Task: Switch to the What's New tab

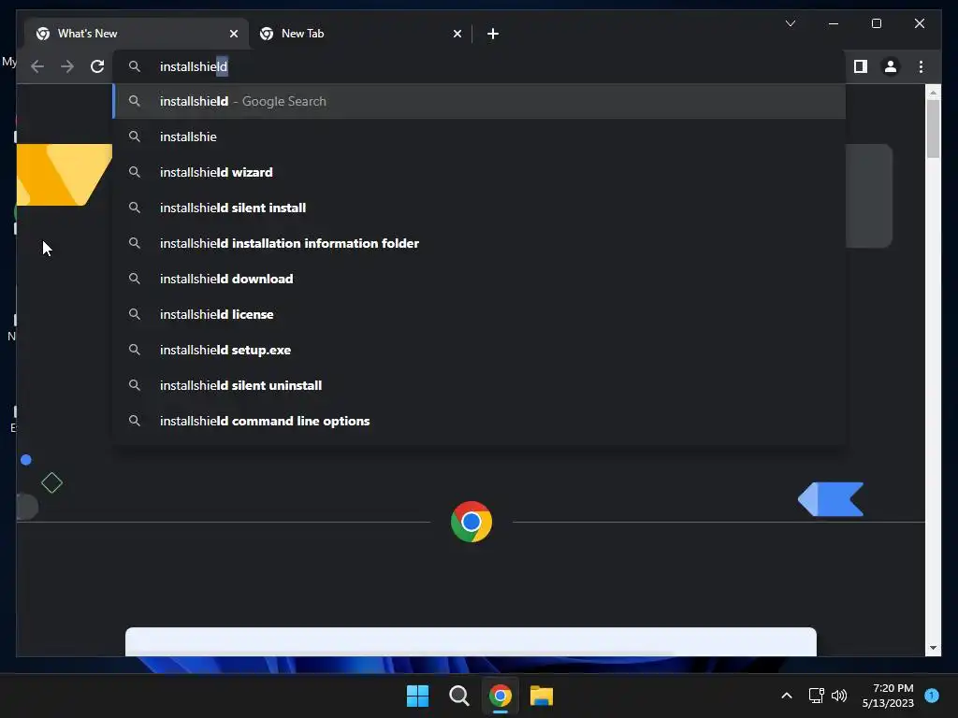Action: coord(137,34)
